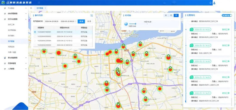Toggle the heat map switch in 处置情况
Screen dimensions: 236x110
coord(227,16)
